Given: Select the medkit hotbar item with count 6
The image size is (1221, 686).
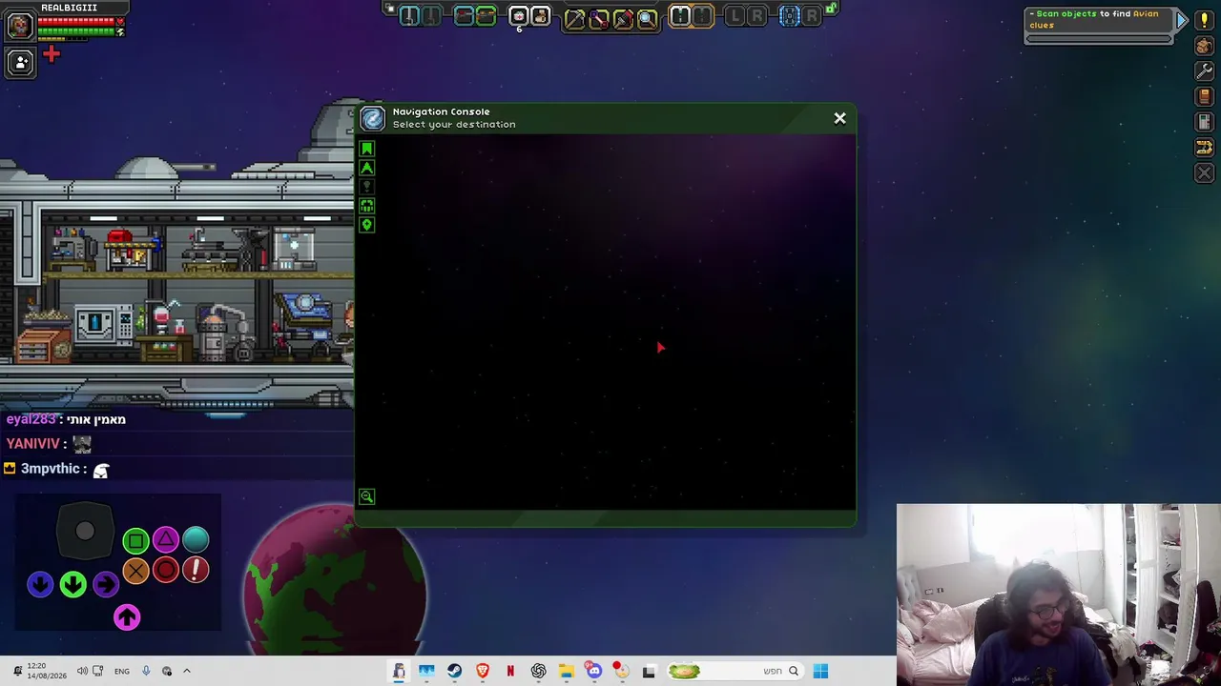Looking at the screenshot, I should coord(518,15).
